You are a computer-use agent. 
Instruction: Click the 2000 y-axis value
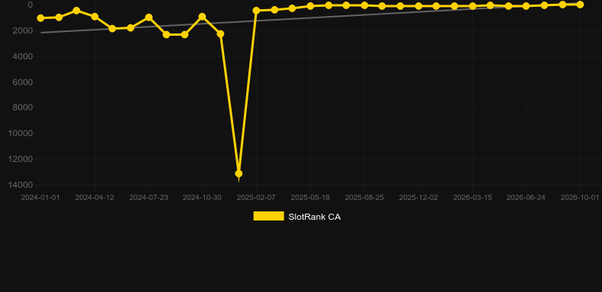coord(23,30)
